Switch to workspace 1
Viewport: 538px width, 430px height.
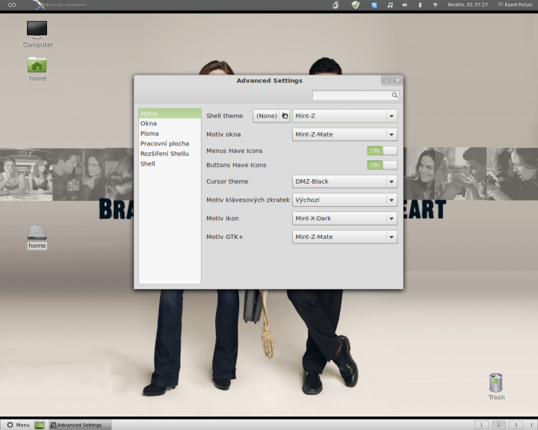[x=481, y=426]
